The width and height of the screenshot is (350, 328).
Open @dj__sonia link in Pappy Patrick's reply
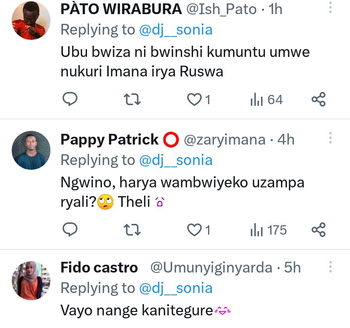176,160
